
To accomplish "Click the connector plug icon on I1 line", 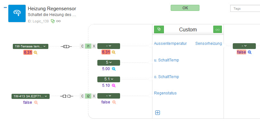I will coord(66,47).
